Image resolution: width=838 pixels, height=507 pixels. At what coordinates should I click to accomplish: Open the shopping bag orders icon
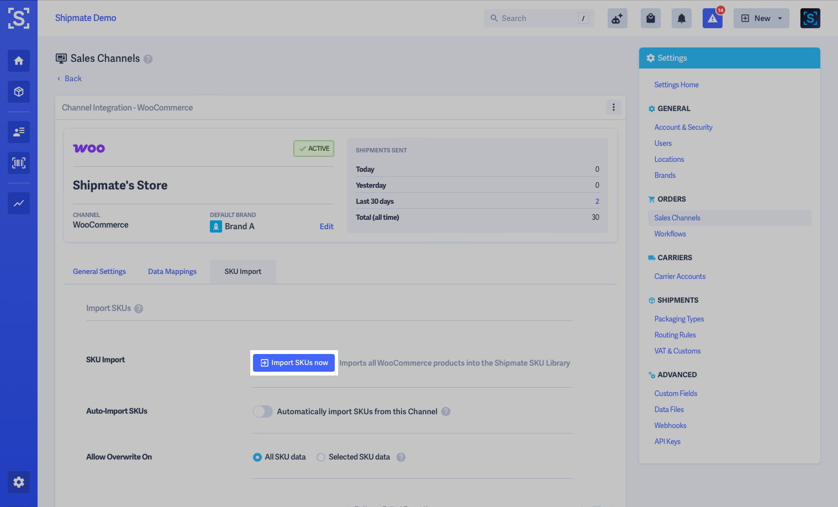pos(651,18)
